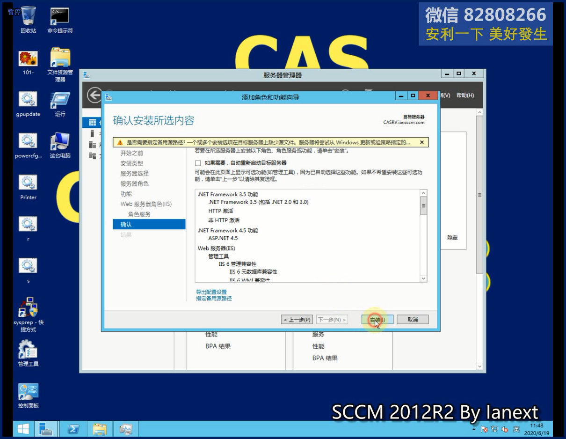The width and height of the screenshot is (566, 439).
Task: Go to the 服务器选择 wizard step
Action: click(x=135, y=174)
